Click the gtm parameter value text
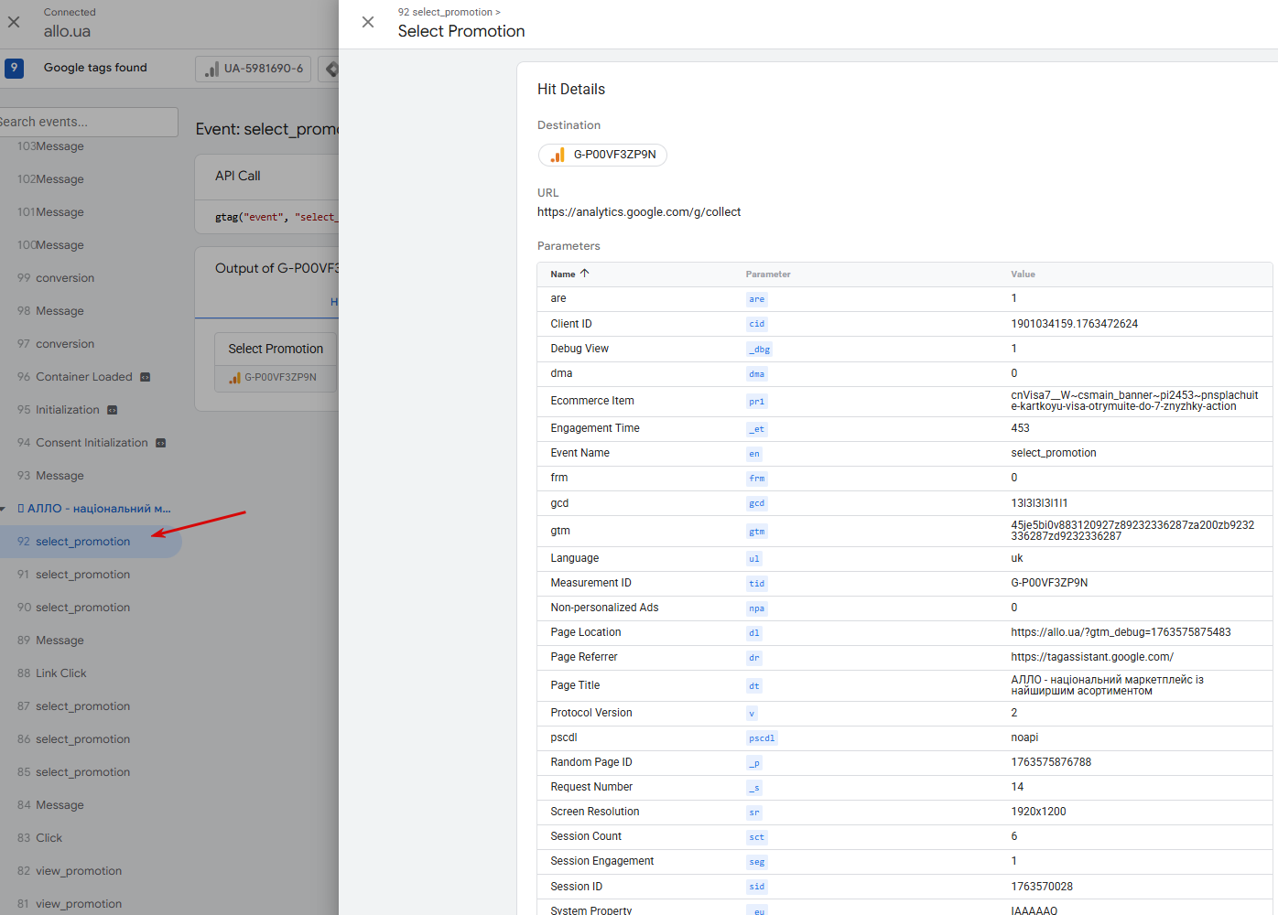The image size is (1278, 915). (1132, 531)
